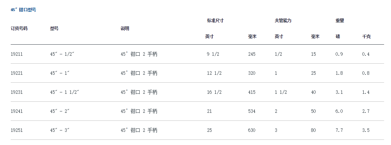
Task: Click the 45″ 钳口型号 table title
Action: [24, 10]
